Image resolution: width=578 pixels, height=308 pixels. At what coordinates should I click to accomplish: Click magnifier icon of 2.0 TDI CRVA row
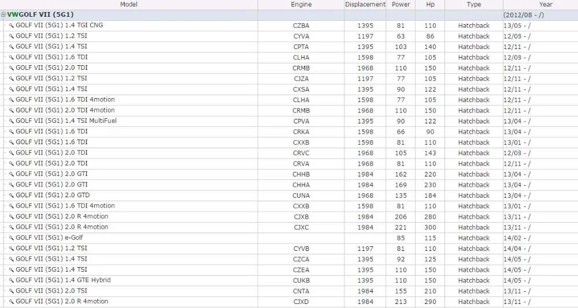click(12, 164)
